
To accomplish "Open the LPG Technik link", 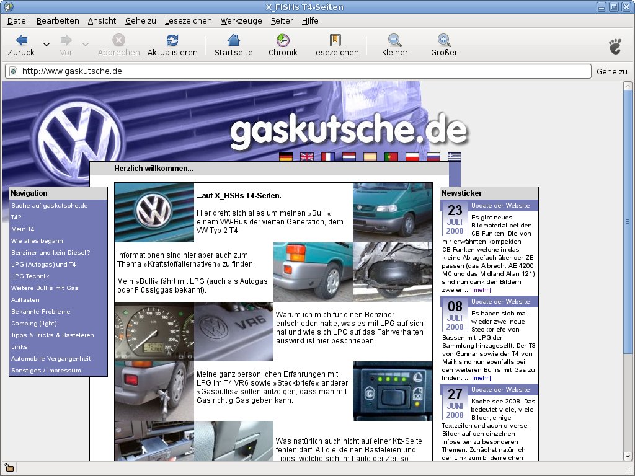I will point(30,276).
